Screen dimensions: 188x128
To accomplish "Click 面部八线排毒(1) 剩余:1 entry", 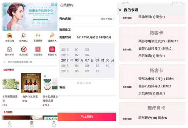I will 155,86.
